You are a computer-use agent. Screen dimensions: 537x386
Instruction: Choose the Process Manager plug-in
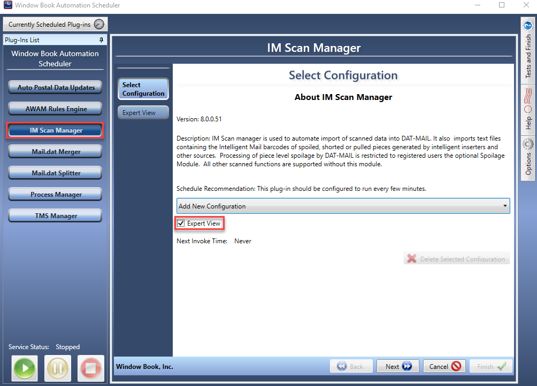point(55,195)
